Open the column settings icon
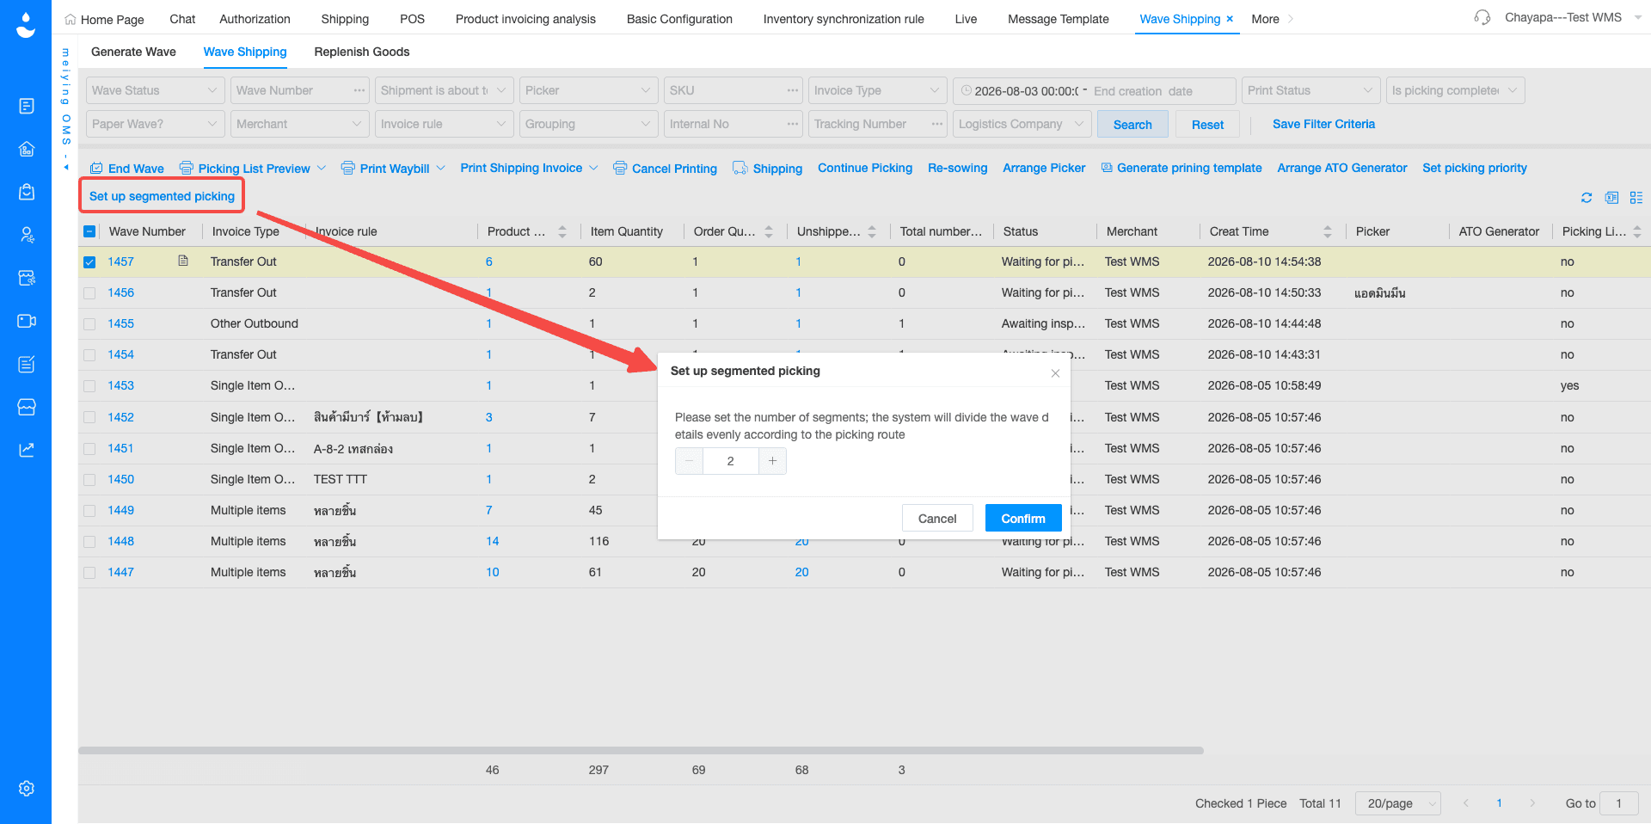Image resolution: width=1651 pixels, height=824 pixels. pos(1636,198)
